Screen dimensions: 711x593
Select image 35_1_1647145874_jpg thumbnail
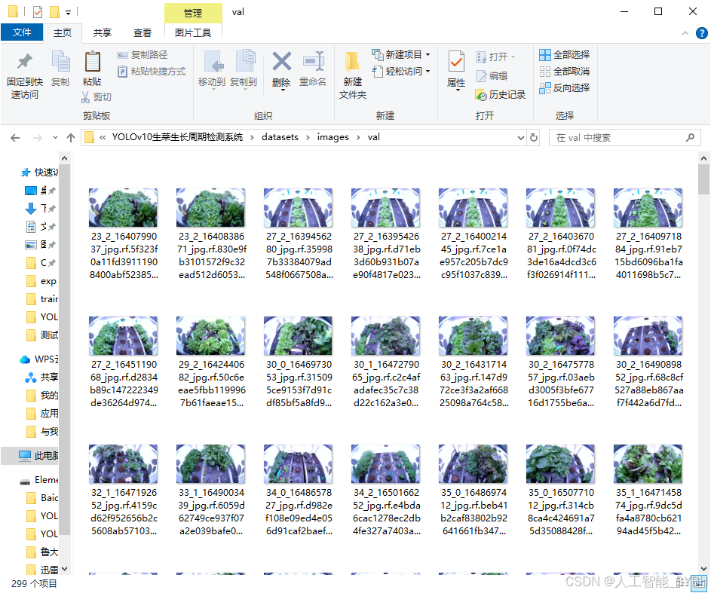(648, 464)
